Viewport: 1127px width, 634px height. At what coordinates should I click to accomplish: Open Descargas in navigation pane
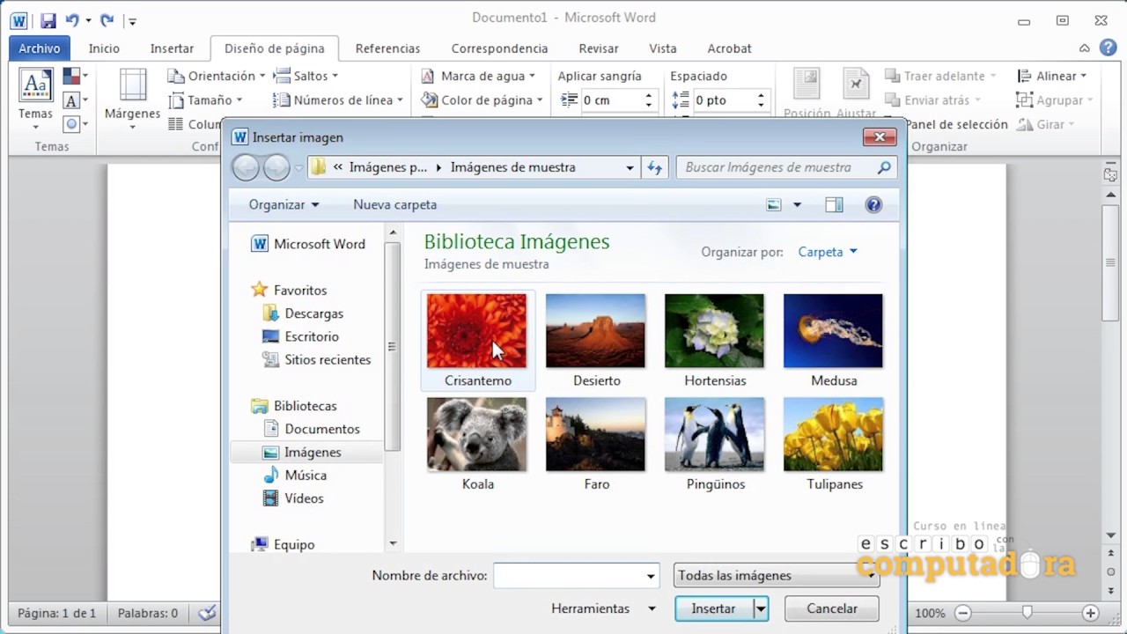click(304, 313)
